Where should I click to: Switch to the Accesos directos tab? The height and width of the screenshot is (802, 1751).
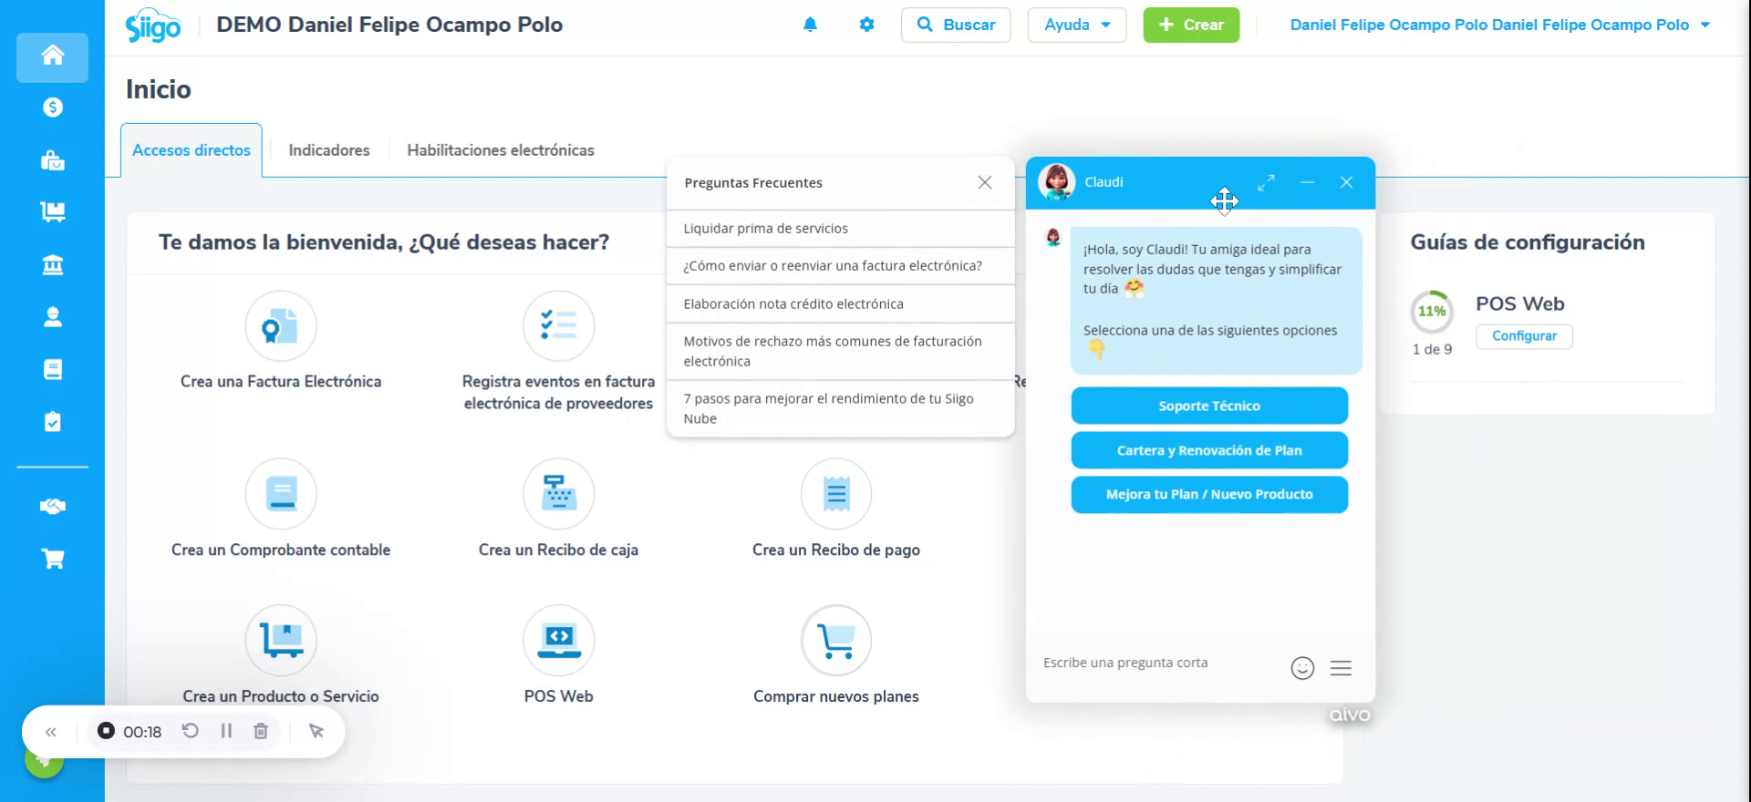(x=192, y=150)
